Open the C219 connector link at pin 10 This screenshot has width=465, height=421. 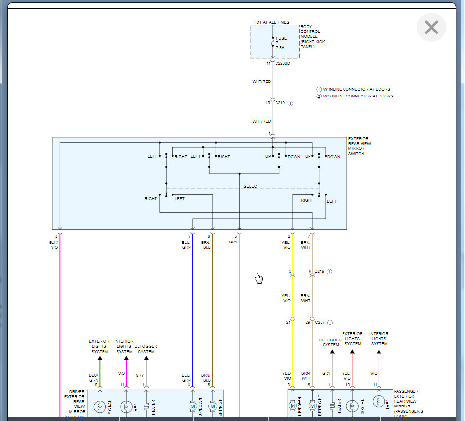280,103
